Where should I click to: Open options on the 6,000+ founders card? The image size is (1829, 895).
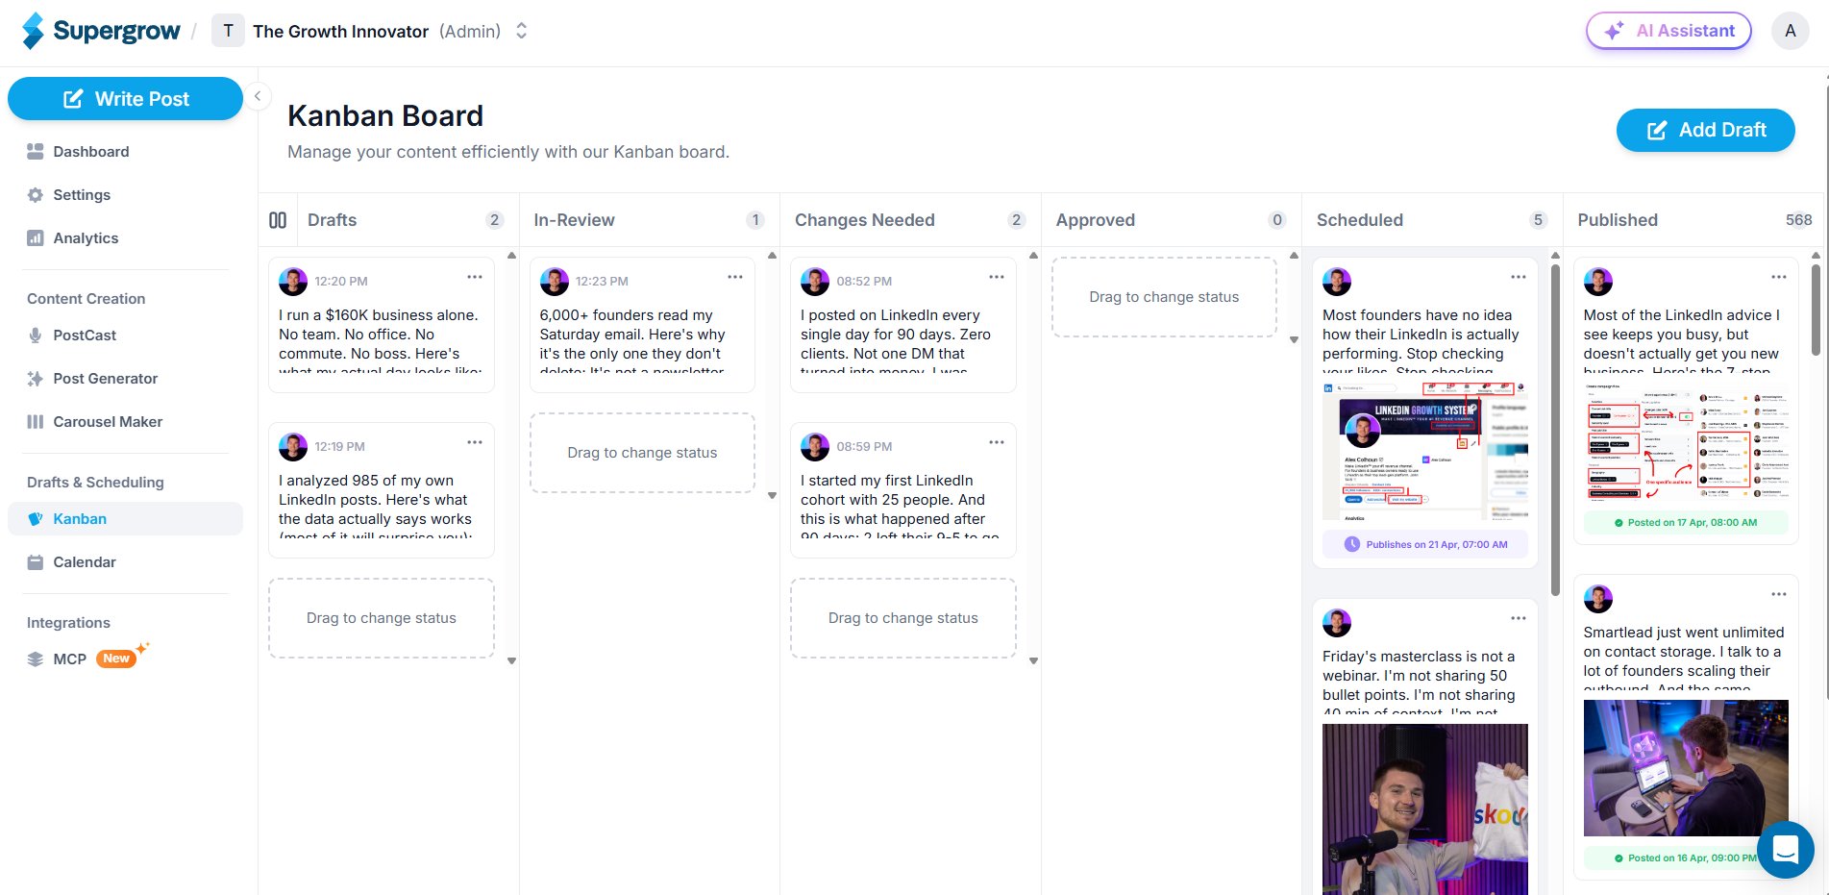[x=735, y=277]
